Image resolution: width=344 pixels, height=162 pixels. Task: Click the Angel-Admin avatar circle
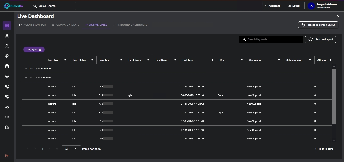tap(311, 6)
